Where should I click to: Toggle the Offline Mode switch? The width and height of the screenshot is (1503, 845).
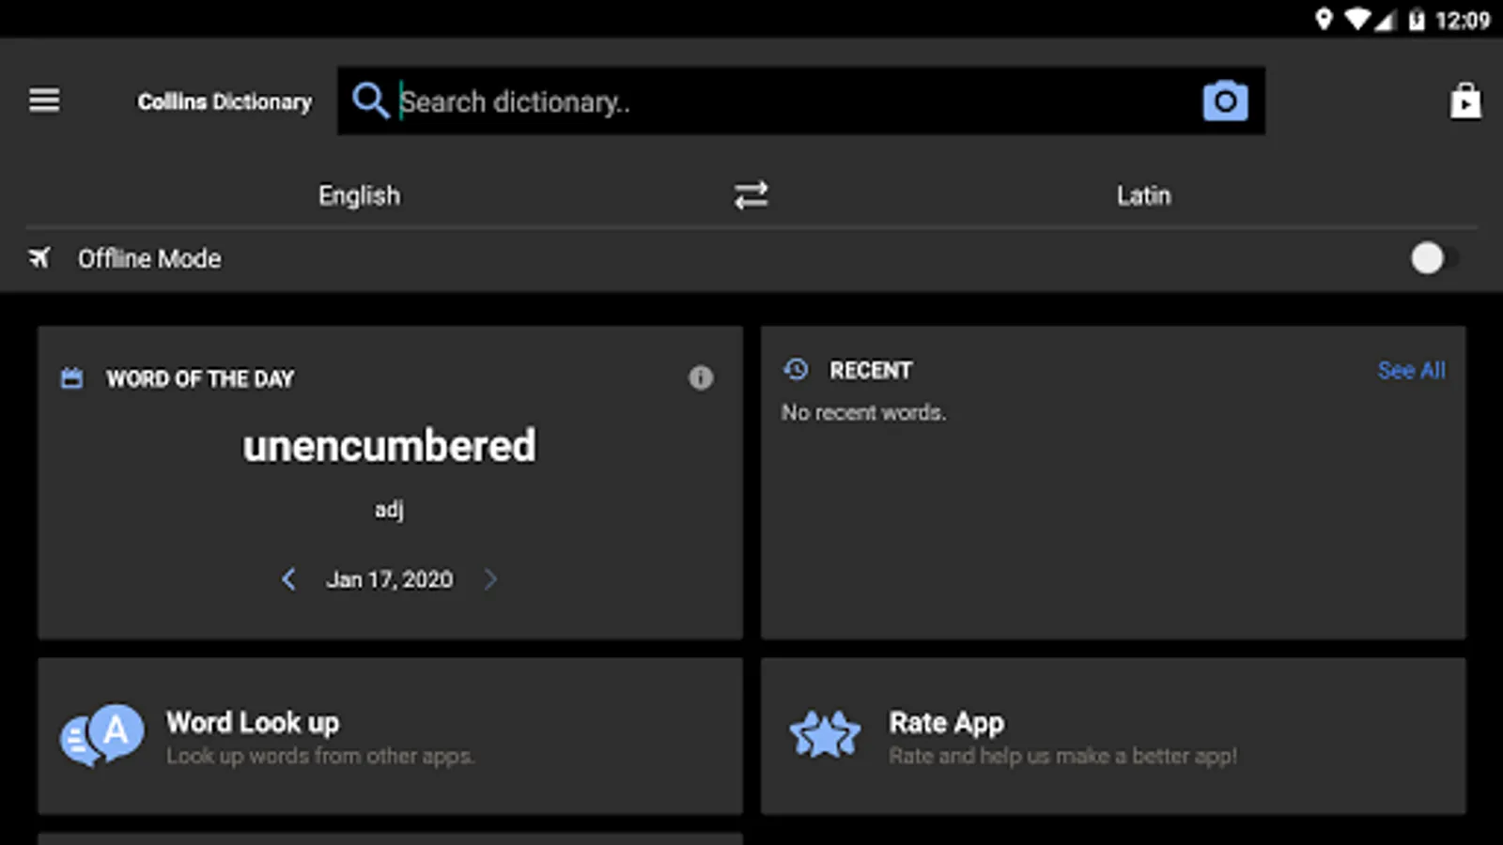(1432, 258)
